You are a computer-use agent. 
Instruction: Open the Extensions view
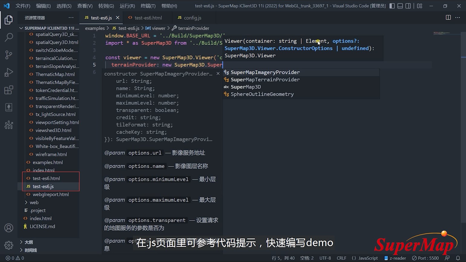(9, 90)
